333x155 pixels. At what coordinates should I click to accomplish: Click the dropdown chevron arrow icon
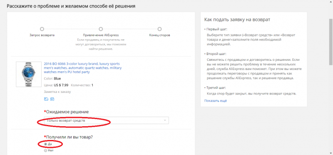tap(165, 120)
